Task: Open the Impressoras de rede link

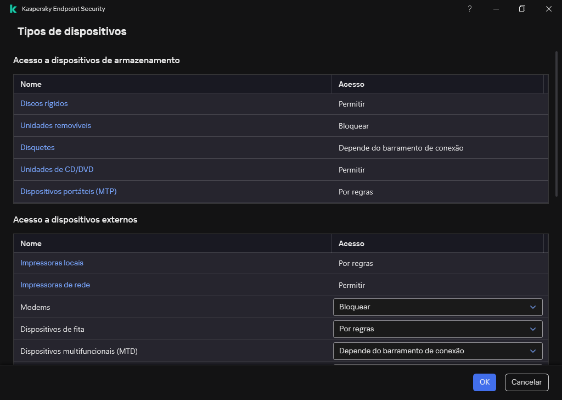Action: click(x=55, y=285)
